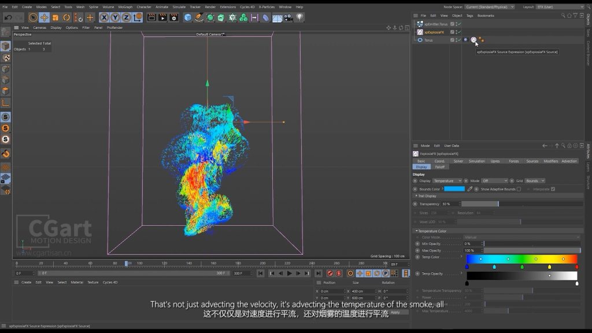Image resolution: width=592 pixels, height=333 pixels.
Task: Add a Light object
Action: 299,17
